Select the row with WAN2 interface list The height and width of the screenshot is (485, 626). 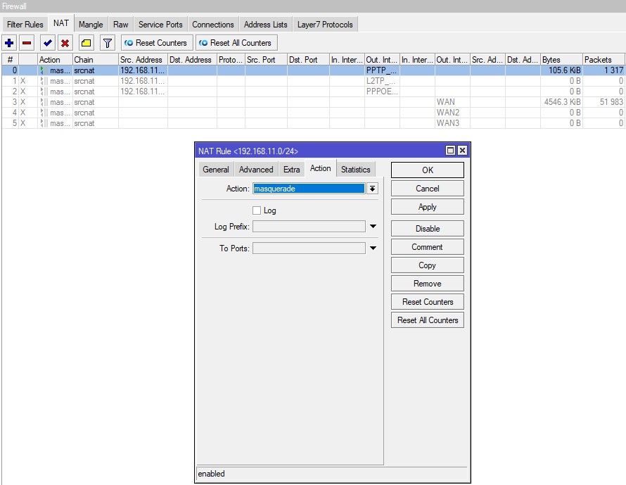point(313,113)
